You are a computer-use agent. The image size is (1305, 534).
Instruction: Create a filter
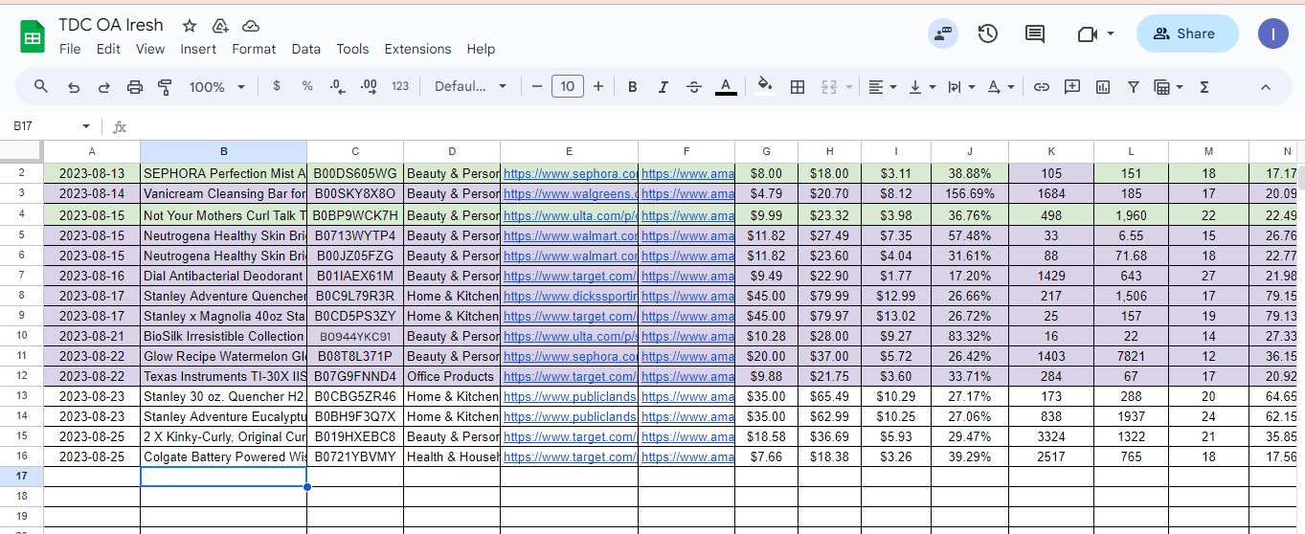coord(1134,87)
